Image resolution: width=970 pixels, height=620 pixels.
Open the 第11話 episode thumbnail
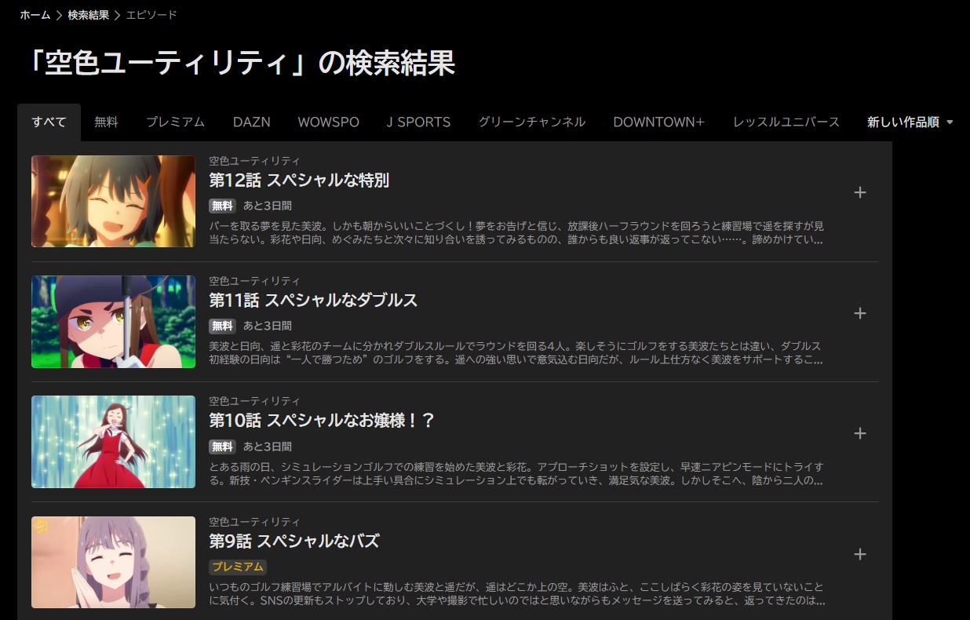tap(113, 322)
